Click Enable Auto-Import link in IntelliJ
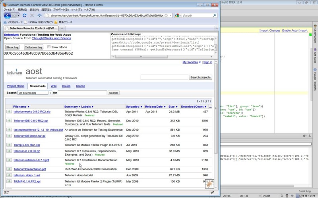This screenshot has width=318, height=198. 295,30
